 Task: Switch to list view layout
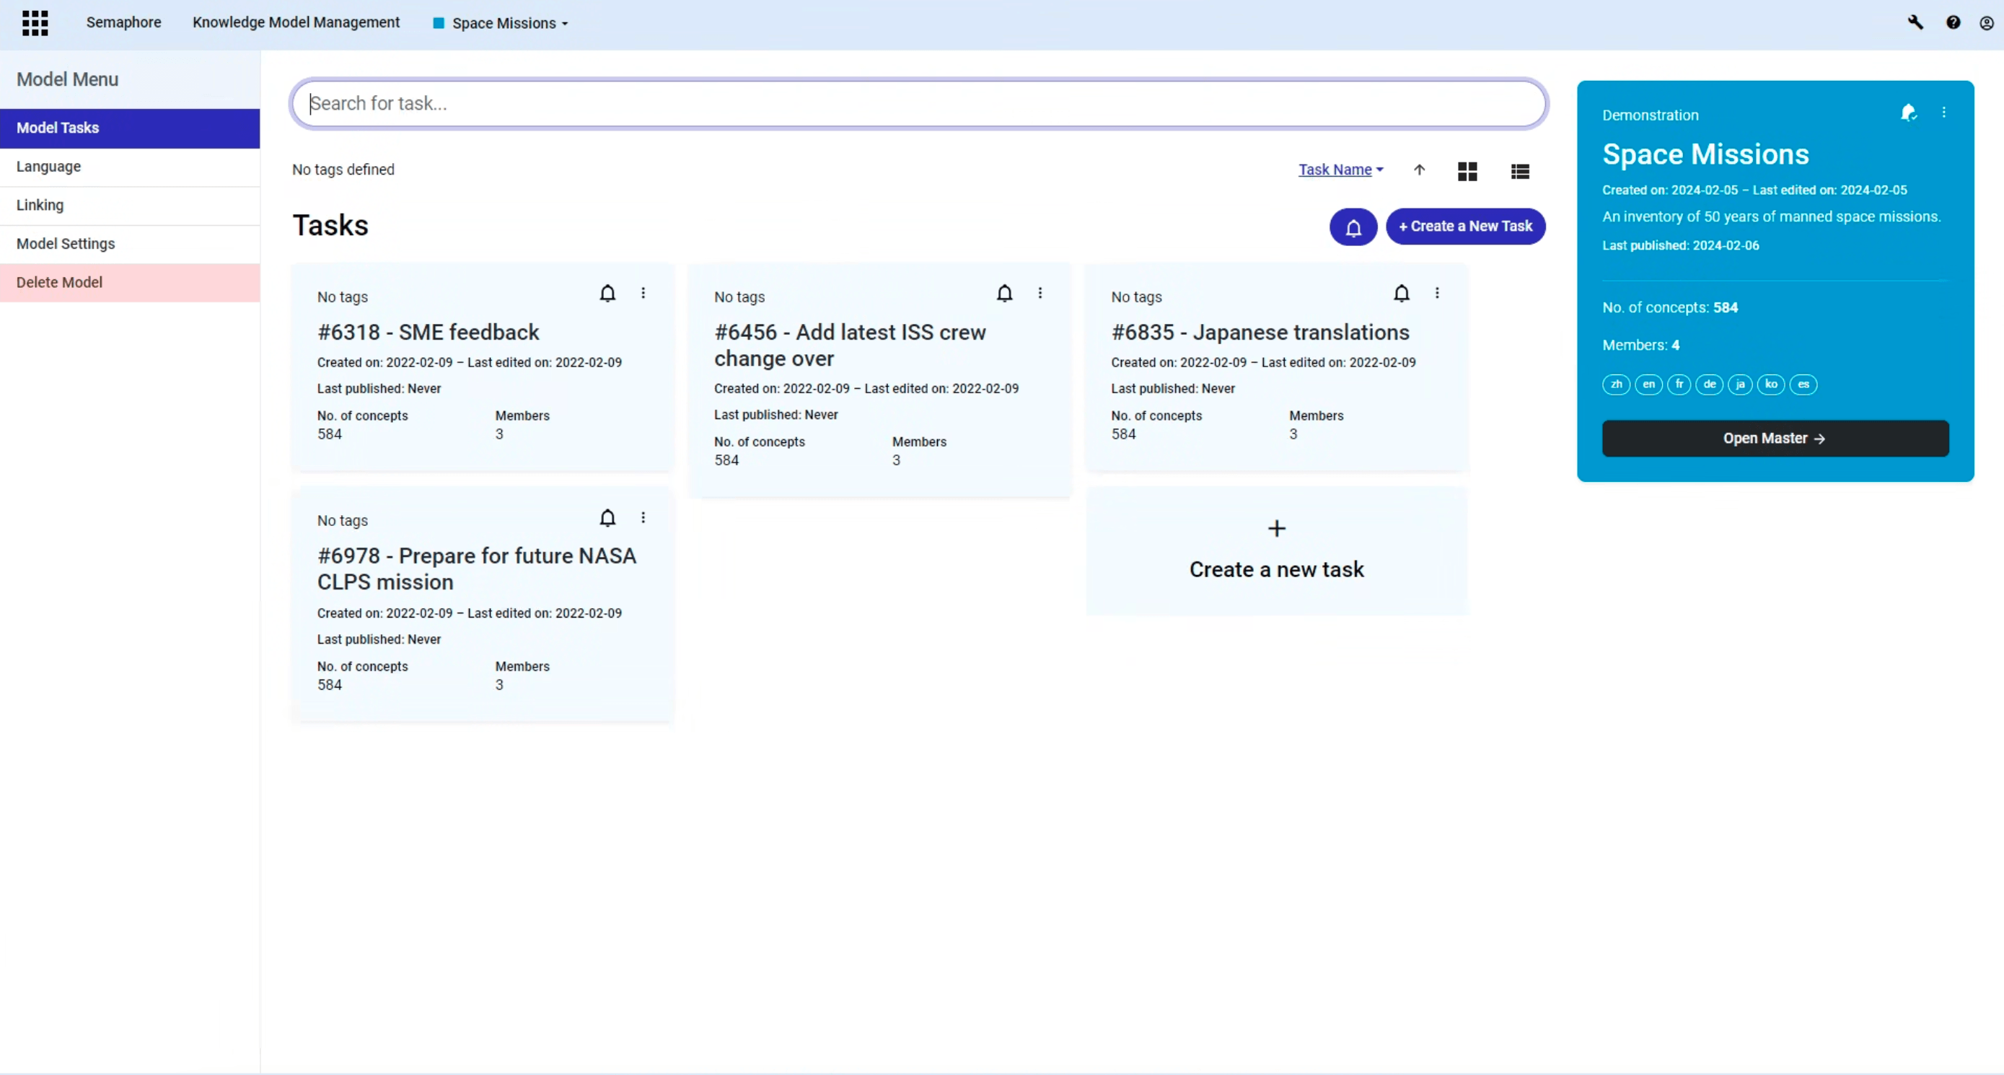coord(1519,171)
